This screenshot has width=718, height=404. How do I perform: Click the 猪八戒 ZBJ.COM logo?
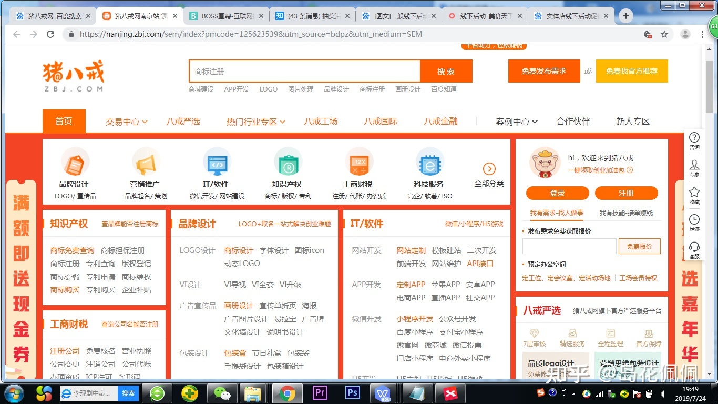click(x=73, y=76)
